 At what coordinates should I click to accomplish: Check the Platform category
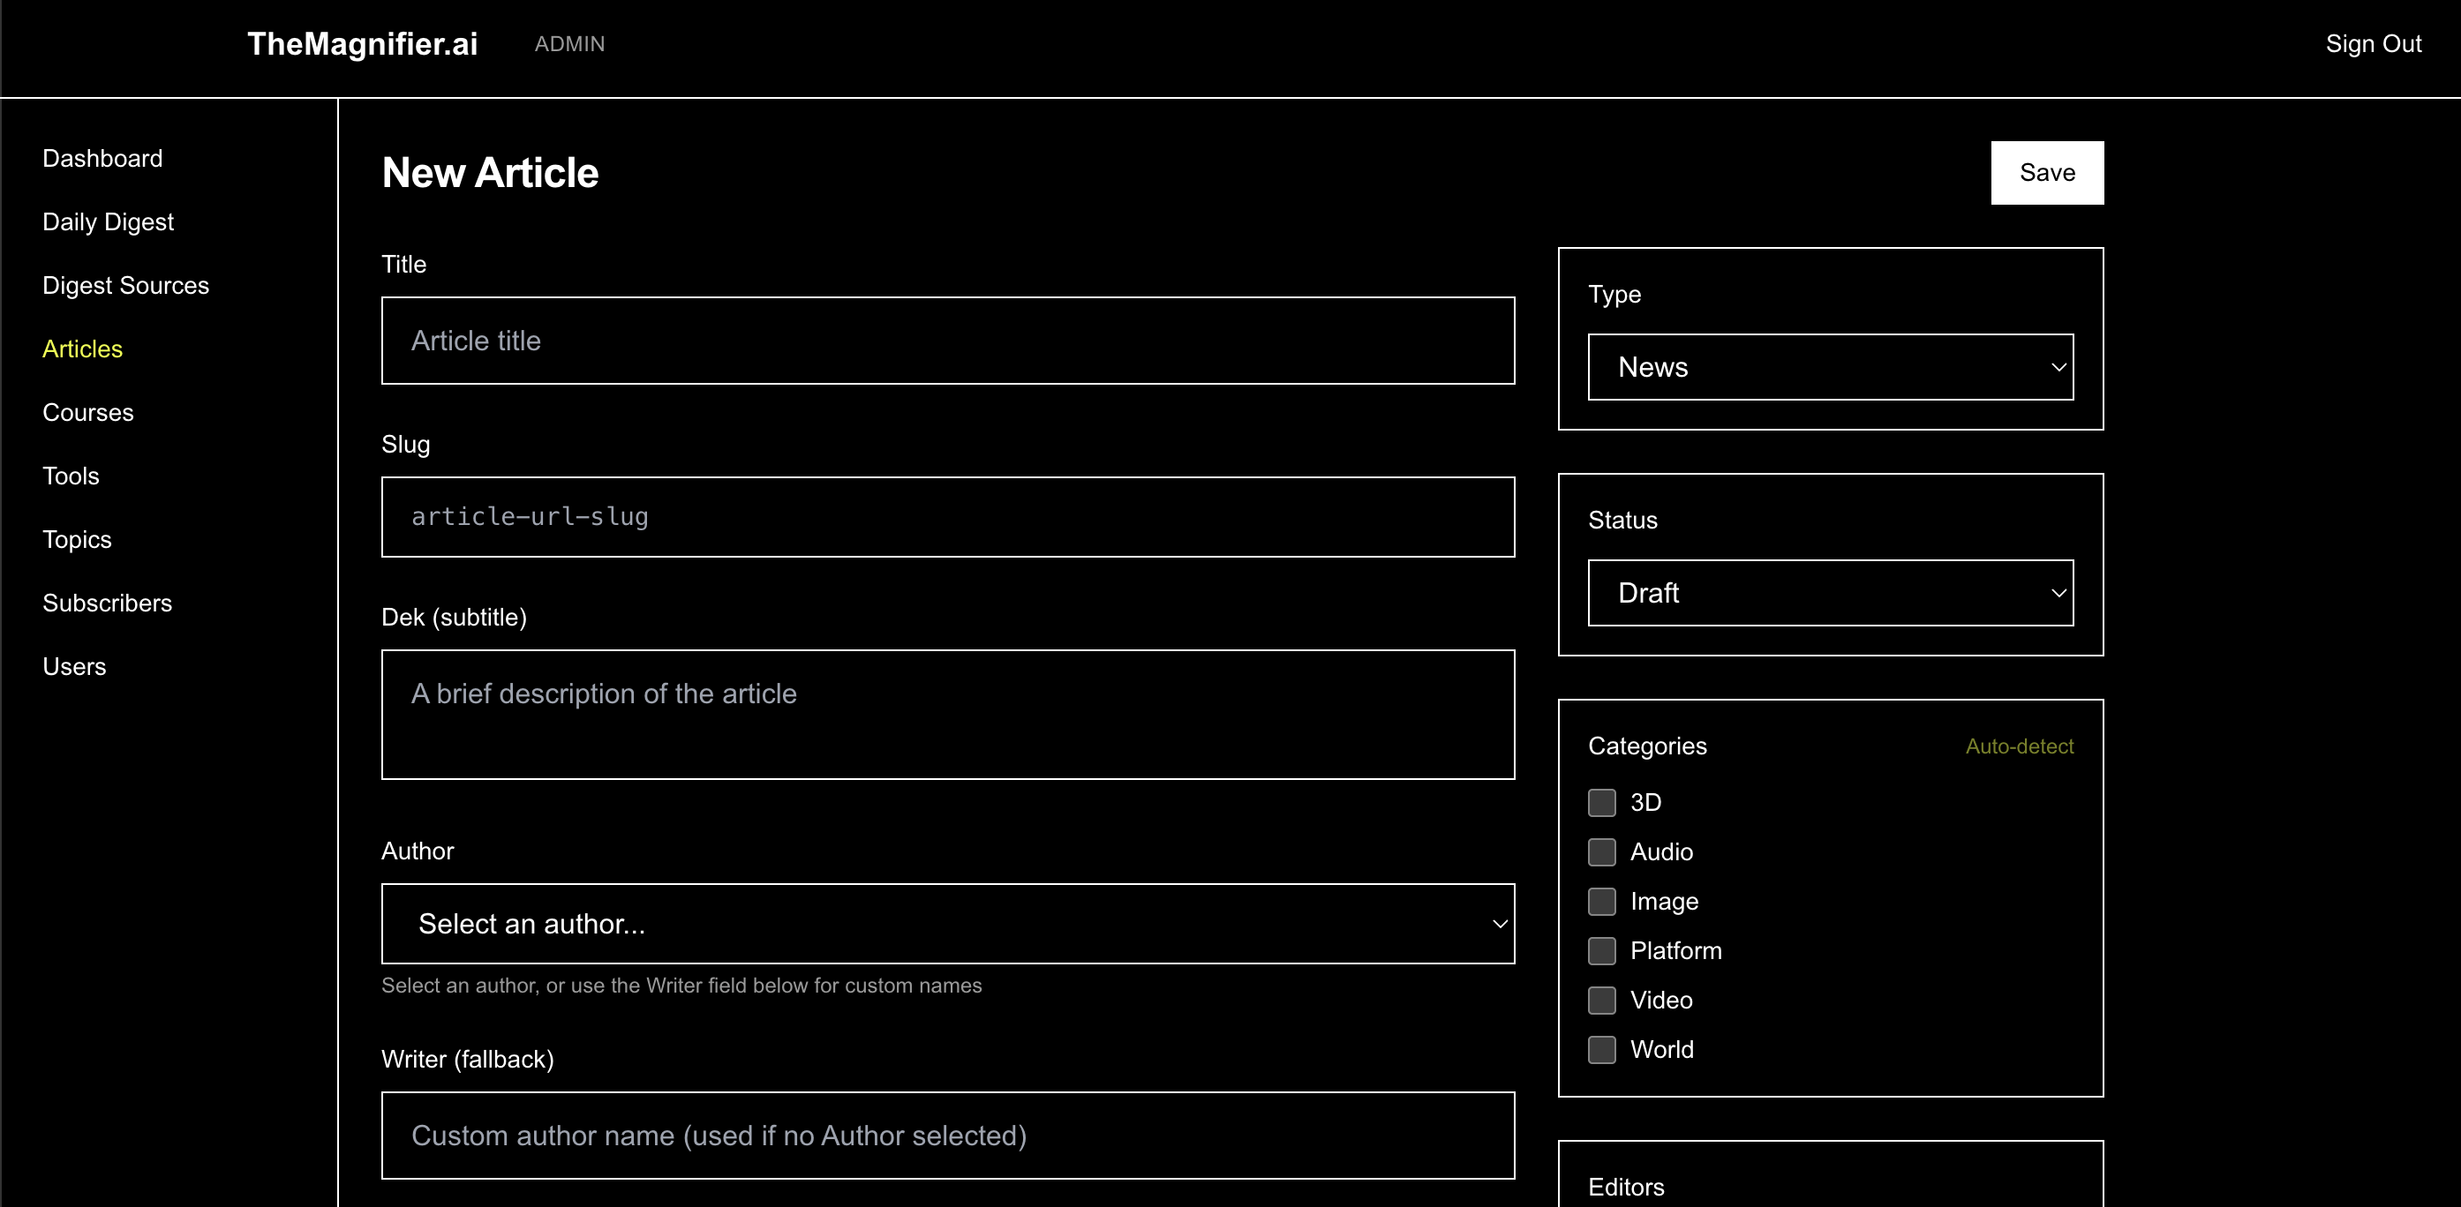[x=1601, y=951]
